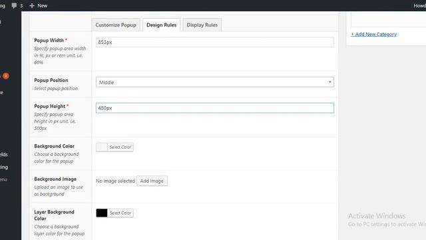Select the Design Rules tab

coord(161,25)
